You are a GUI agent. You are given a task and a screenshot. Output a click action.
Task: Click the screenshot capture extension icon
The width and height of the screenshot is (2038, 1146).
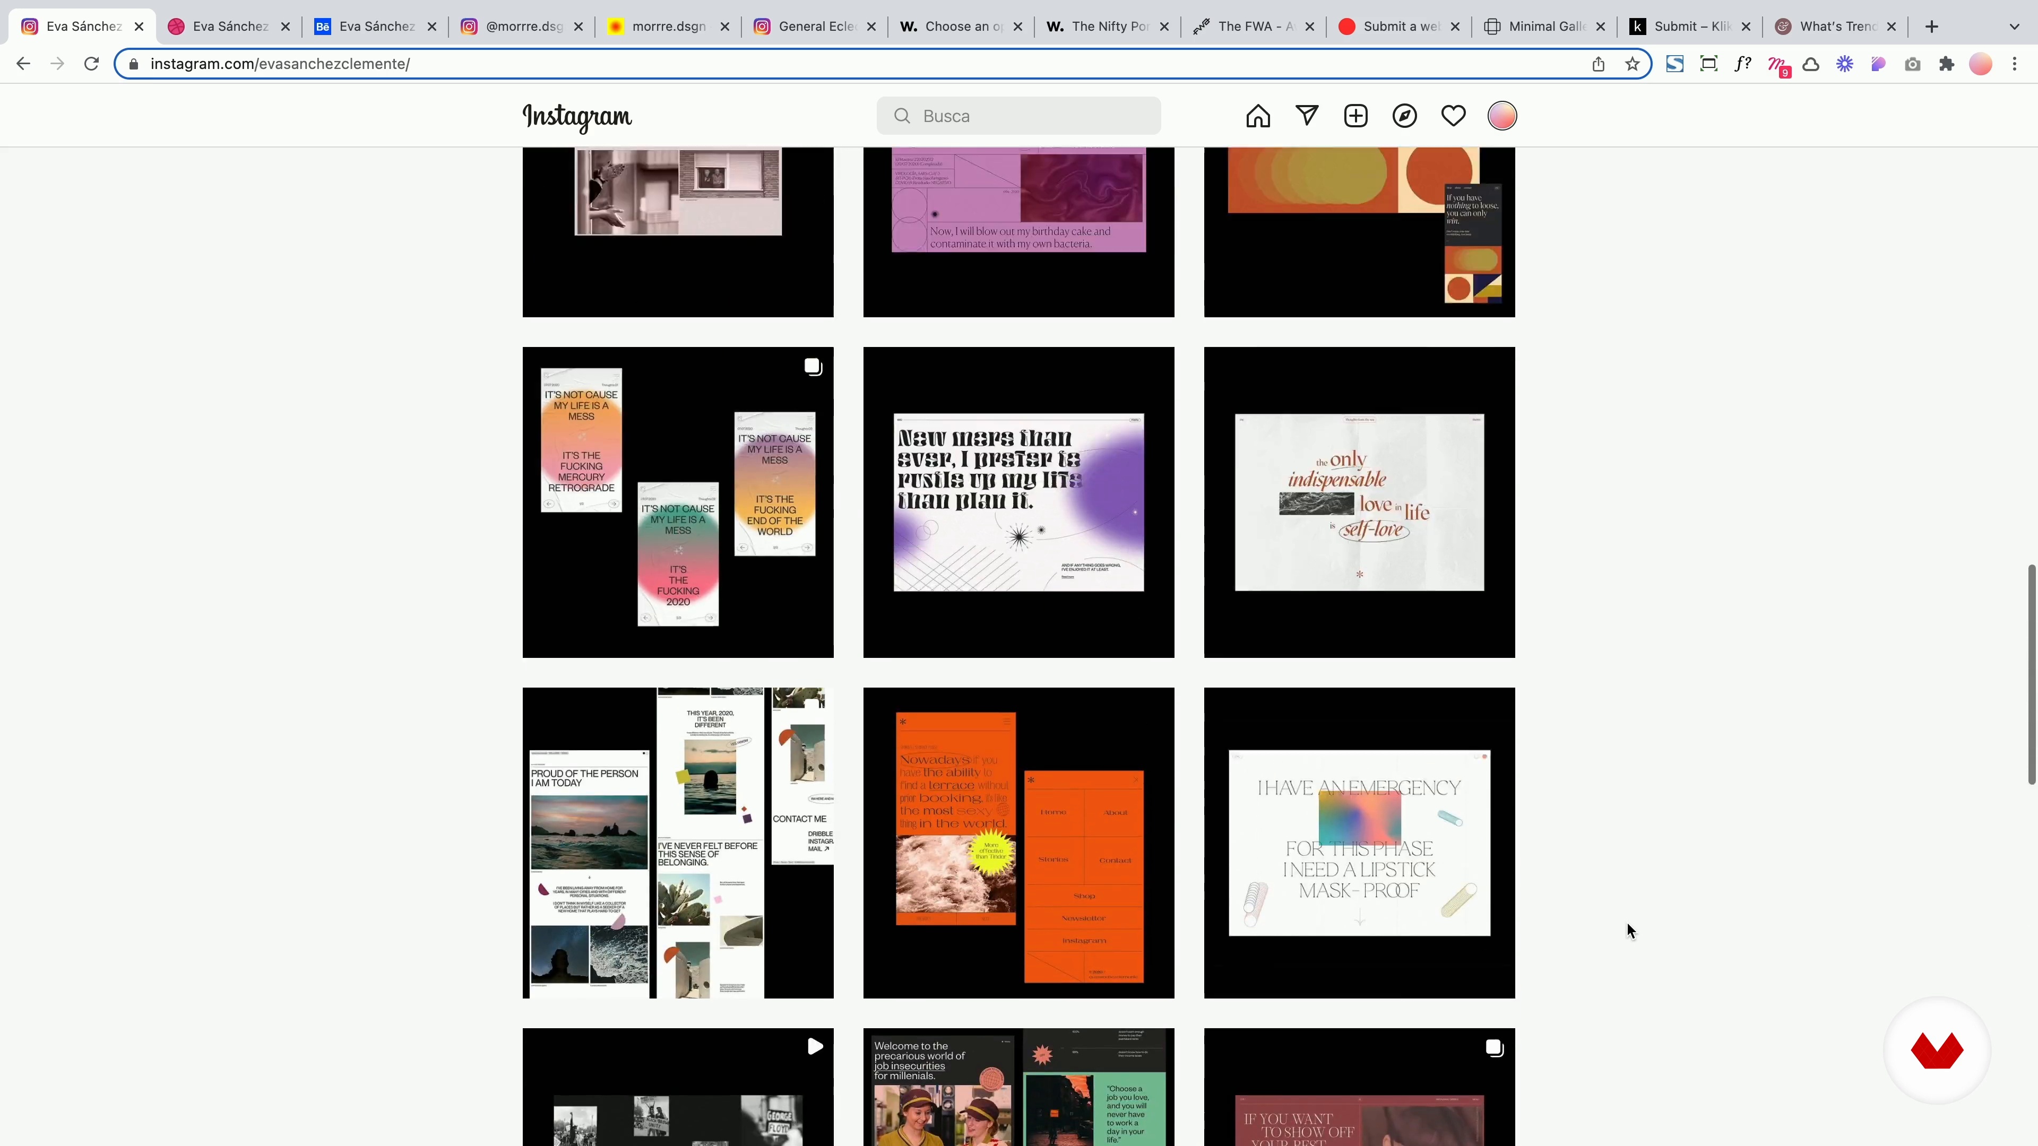[x=1709, y=64]
